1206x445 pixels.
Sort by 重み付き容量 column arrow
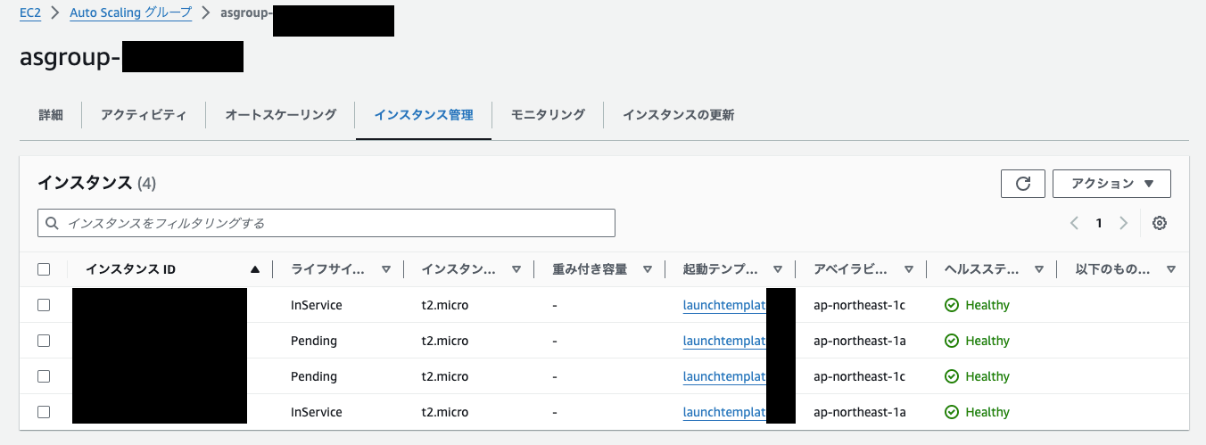(647, 269)
